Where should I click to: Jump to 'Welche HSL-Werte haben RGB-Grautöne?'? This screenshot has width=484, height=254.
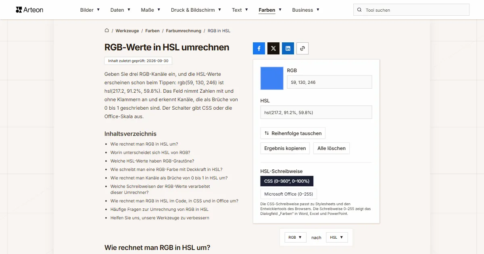click(152, 161)
